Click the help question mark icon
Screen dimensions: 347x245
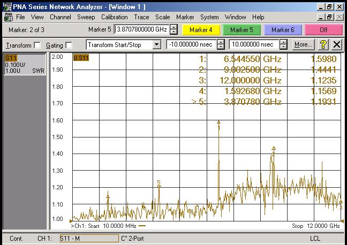323,45
